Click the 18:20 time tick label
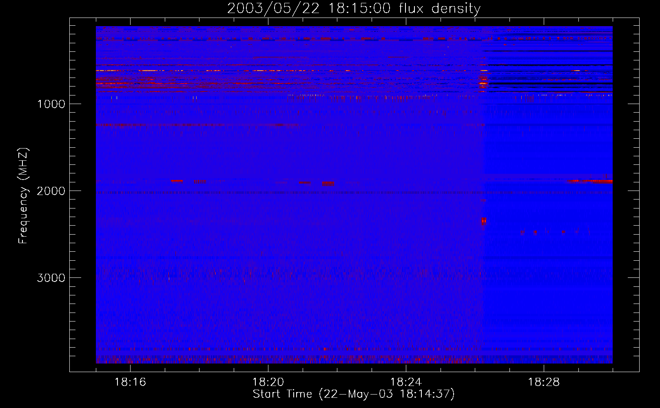The image size is (660, 408). click(x=268, y=382)
